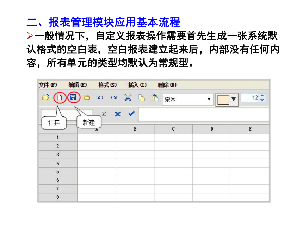Select column D header
The height and width of the screenshot is (227, 303).
(x=212, y=129)
